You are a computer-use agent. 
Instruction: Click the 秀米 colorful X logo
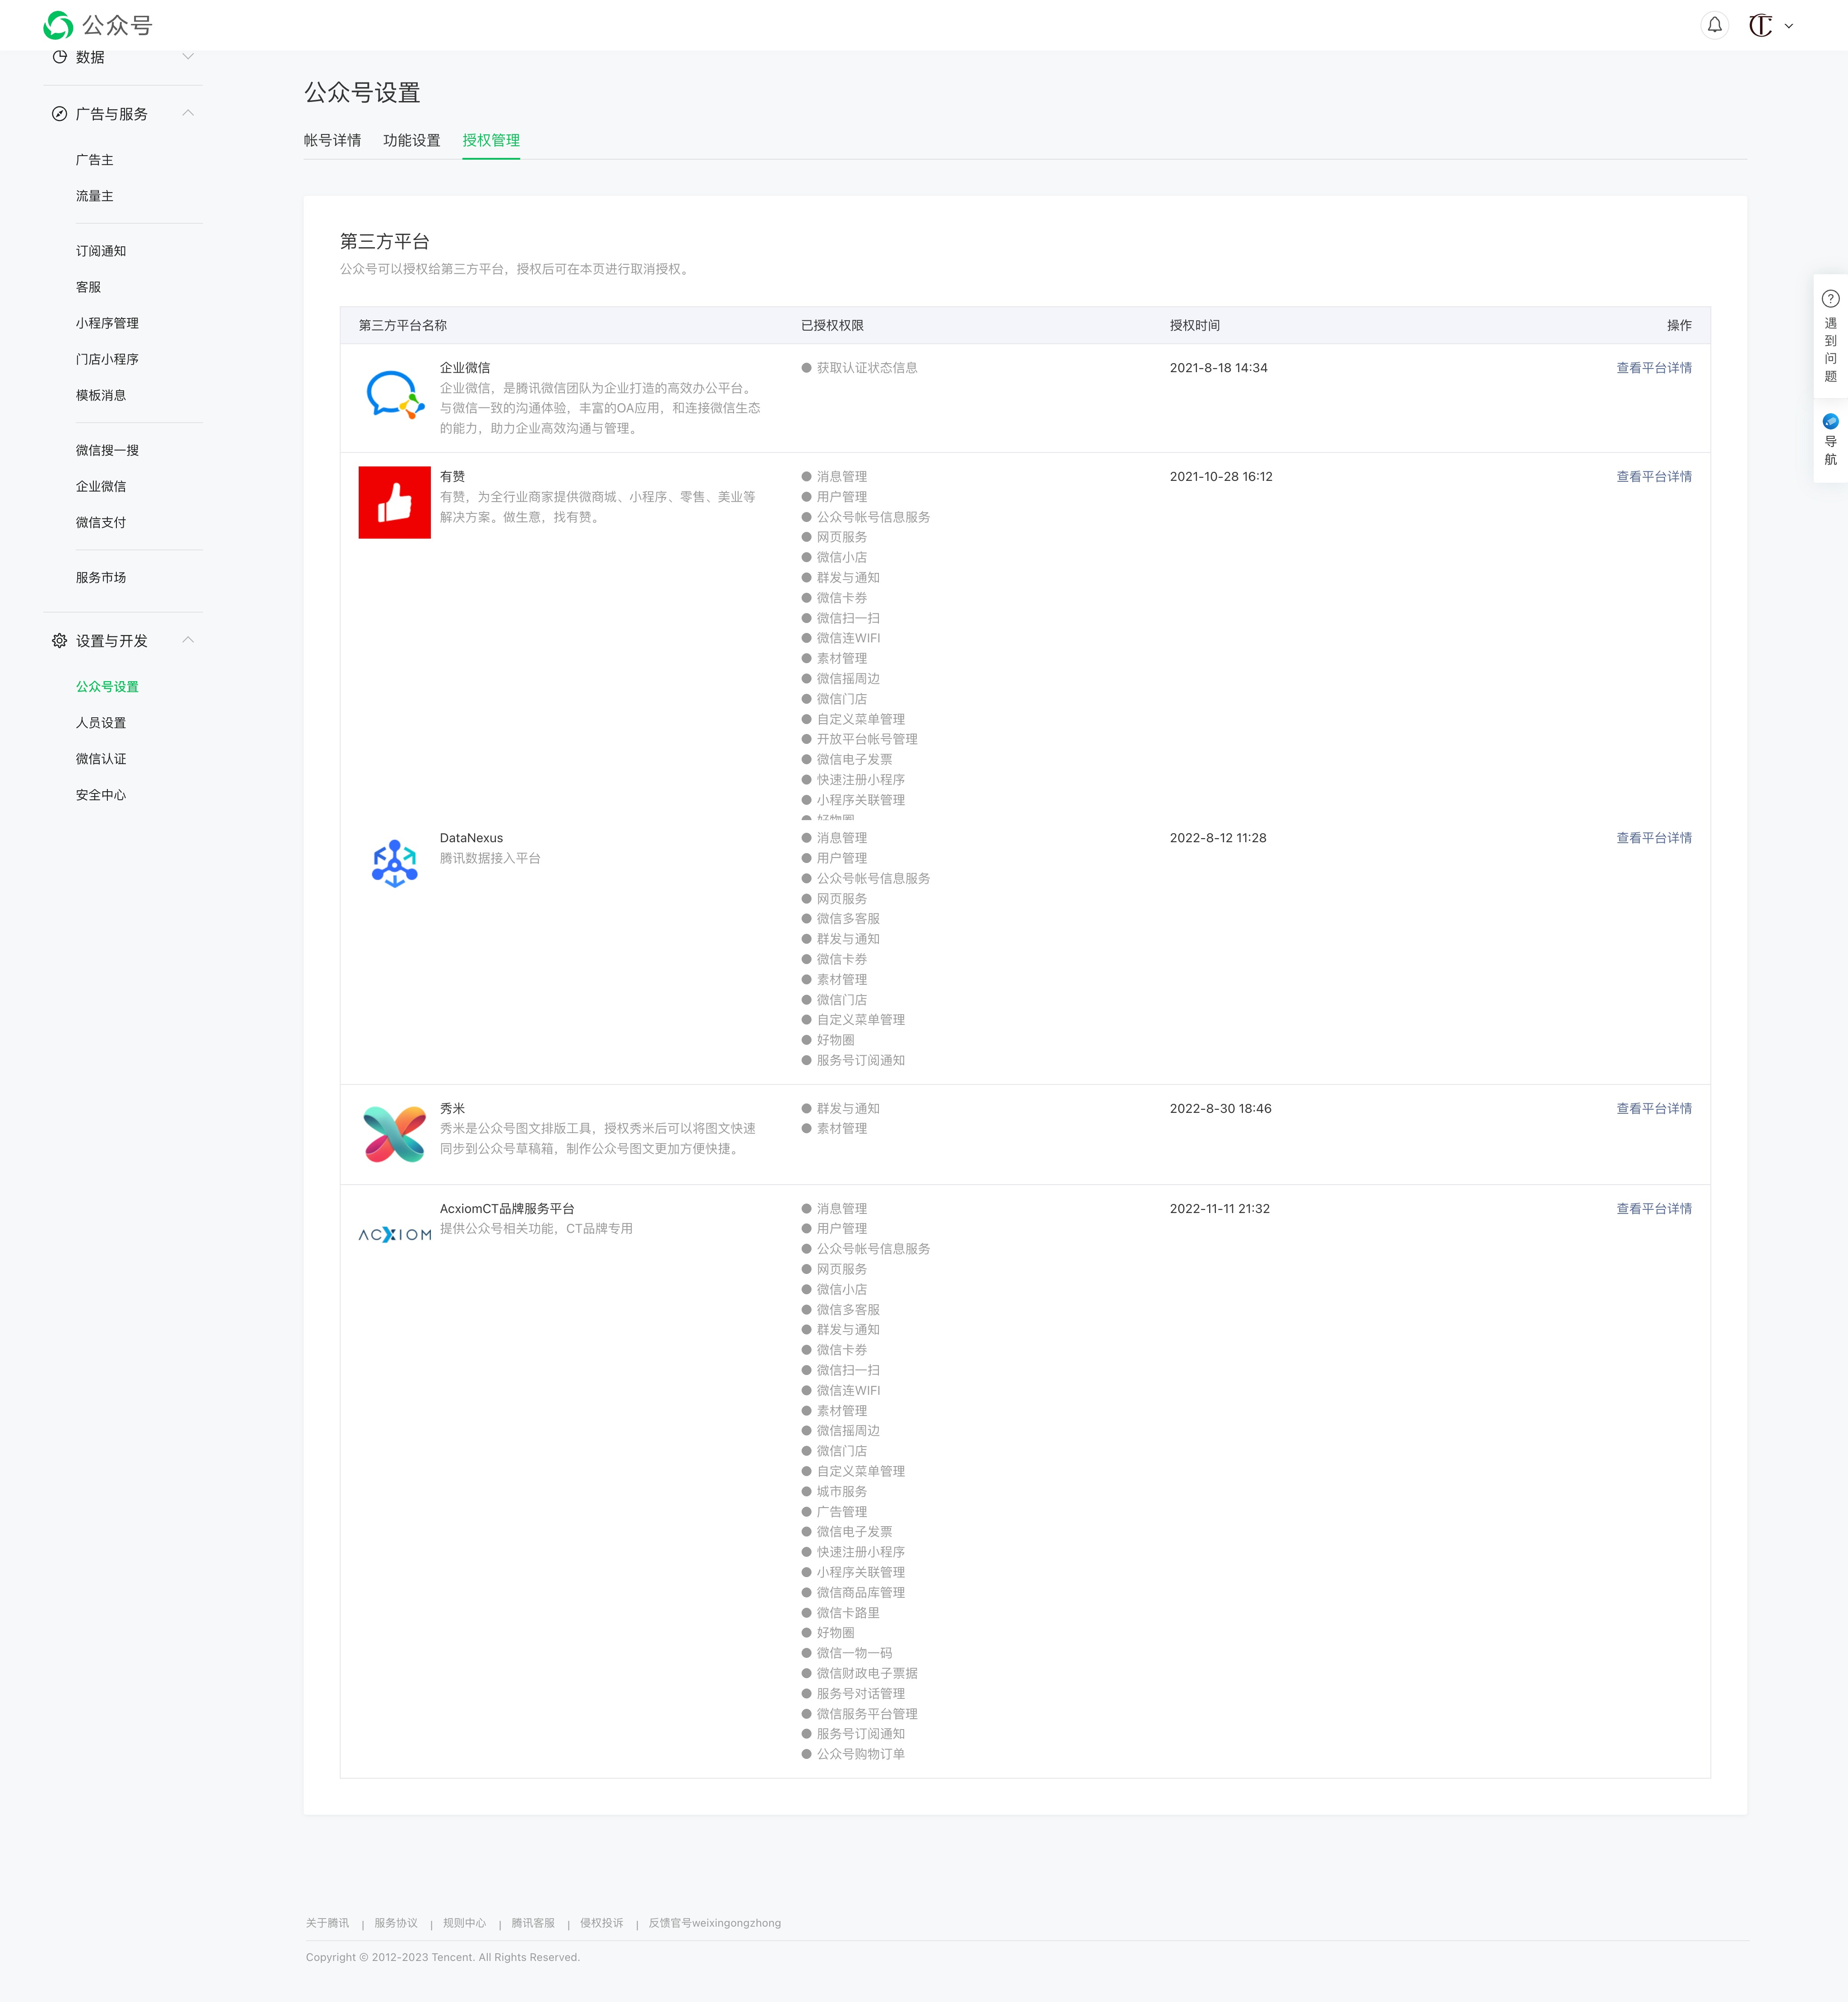394,1134
